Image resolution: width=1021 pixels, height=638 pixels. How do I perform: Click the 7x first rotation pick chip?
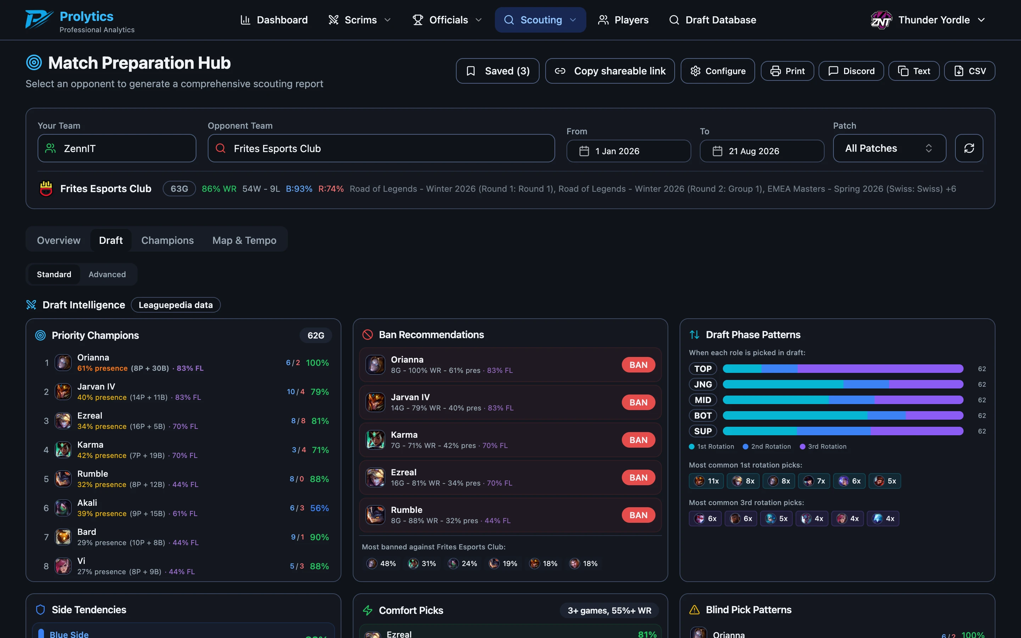click(814, 481)
